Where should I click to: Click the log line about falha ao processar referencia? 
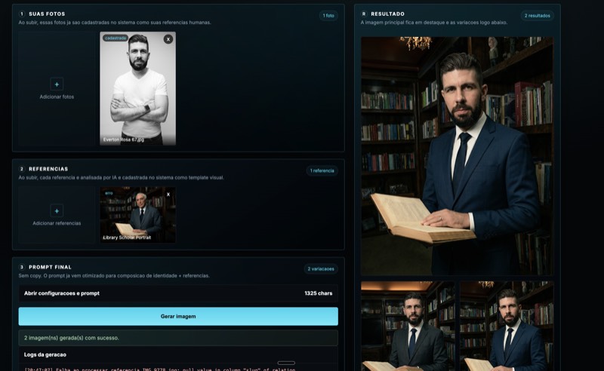click(x=160, y=369)
